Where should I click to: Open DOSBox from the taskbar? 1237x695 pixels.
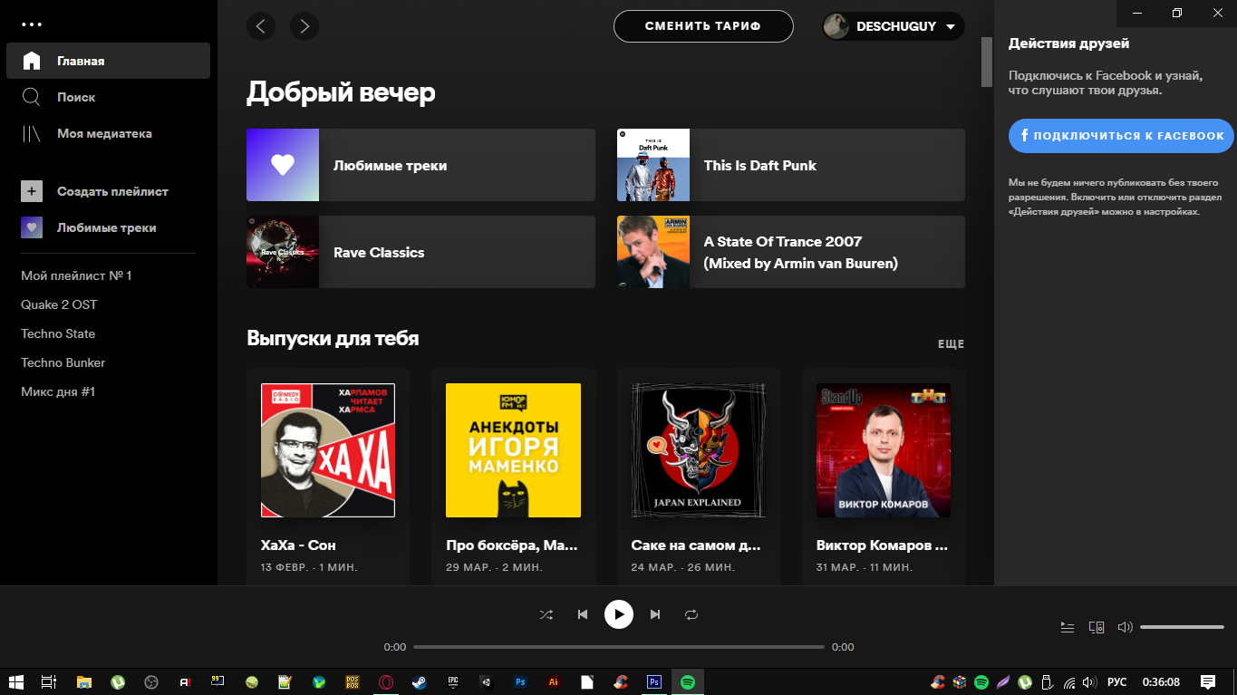[x=353, y=682]
